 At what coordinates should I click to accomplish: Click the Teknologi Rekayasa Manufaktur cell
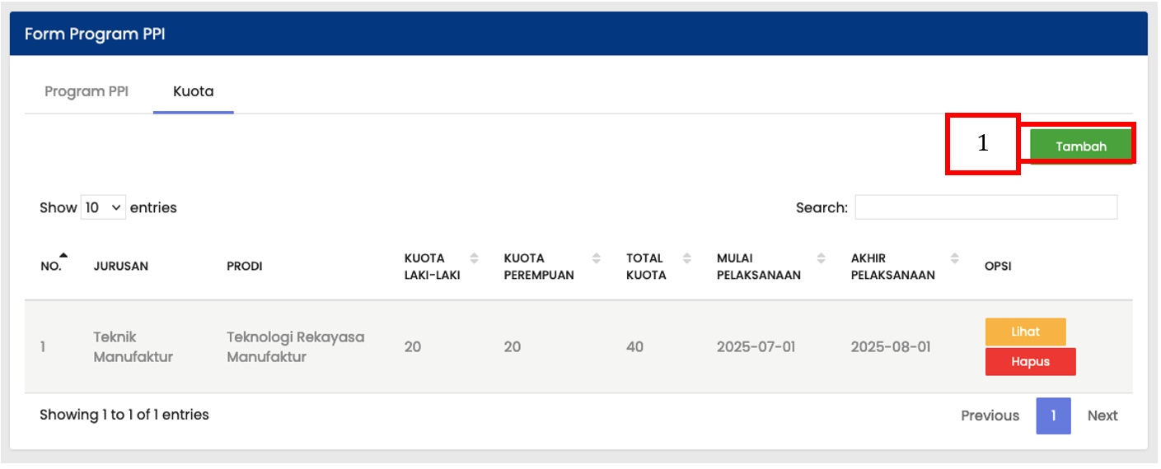coord(295,346)
